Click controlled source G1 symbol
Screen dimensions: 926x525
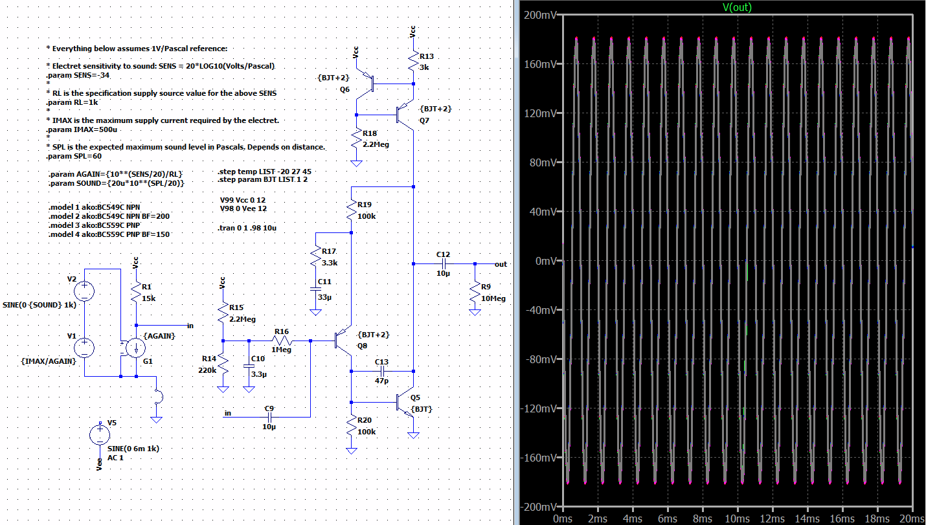[135, 348]
